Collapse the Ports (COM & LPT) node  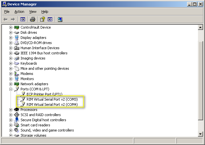(x=11, y=89)
